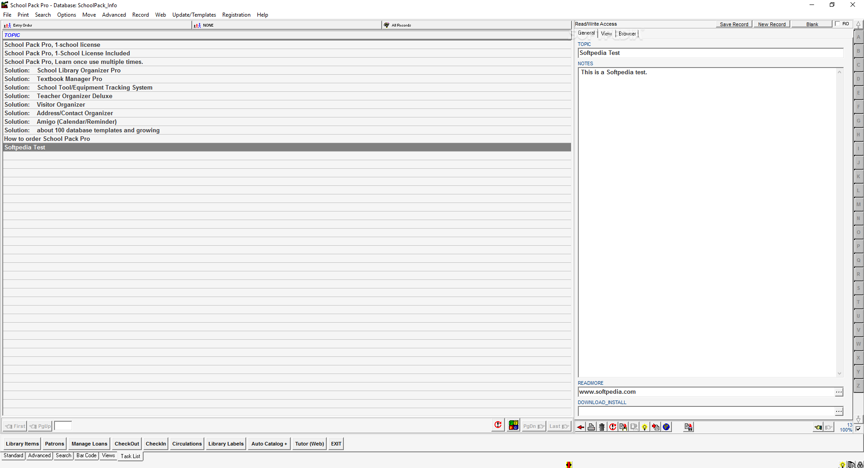Click the page number box beside PgUp
864x468 pixels.
click(63, 426)
